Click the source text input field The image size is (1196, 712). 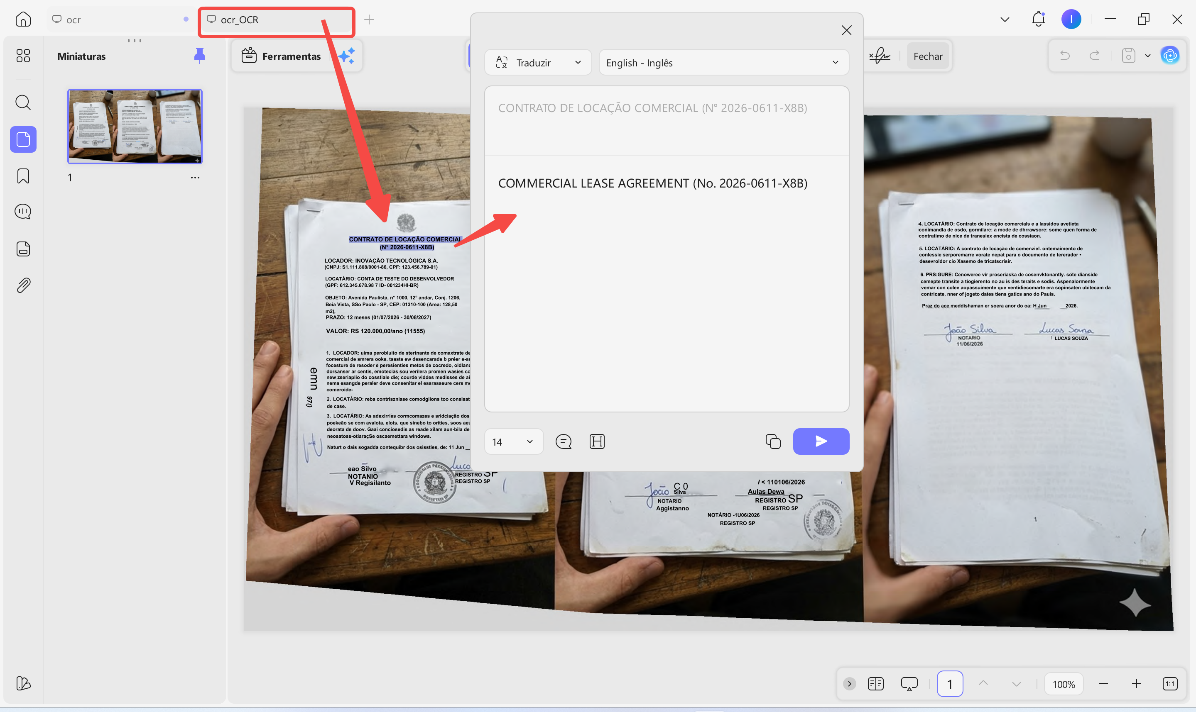tap(667, 120)
